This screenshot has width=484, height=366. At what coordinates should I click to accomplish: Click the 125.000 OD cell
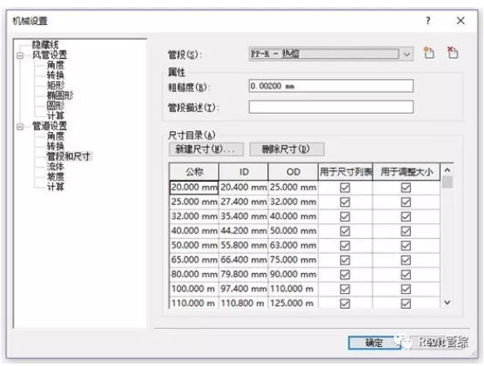pos(293,303)
